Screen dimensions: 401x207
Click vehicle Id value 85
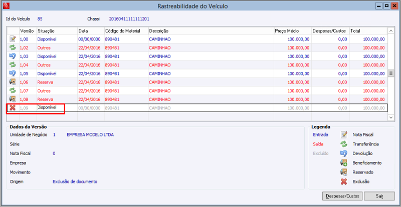point(40,19)
